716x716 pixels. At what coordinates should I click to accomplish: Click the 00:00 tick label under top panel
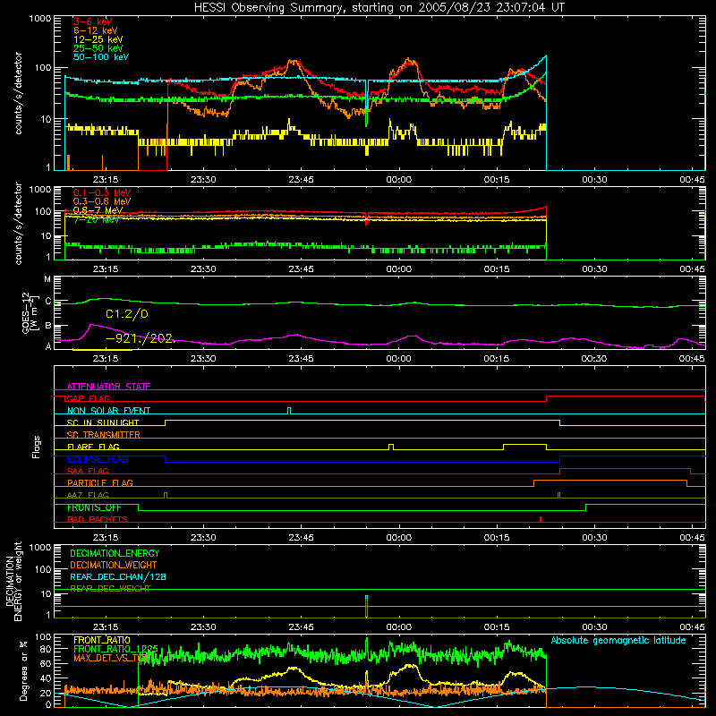coord(398,180)
